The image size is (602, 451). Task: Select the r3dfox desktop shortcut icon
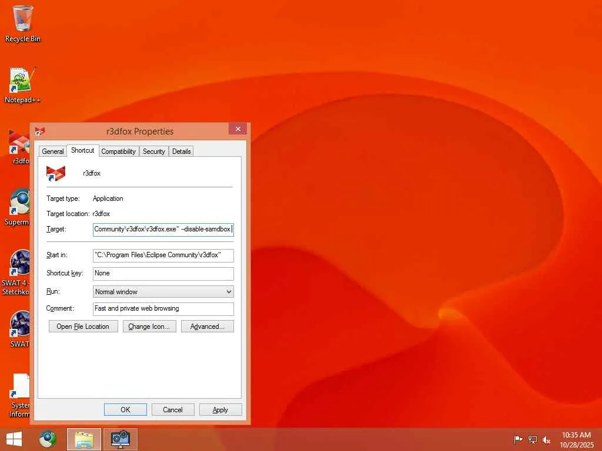pyautogui.click(x=19, y=146)
